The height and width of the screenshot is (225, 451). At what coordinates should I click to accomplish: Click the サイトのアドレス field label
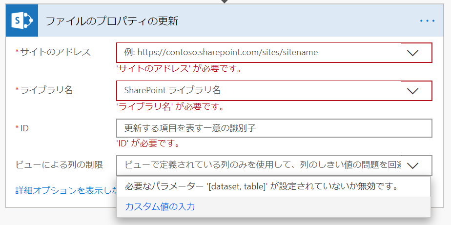pos(56,52)
